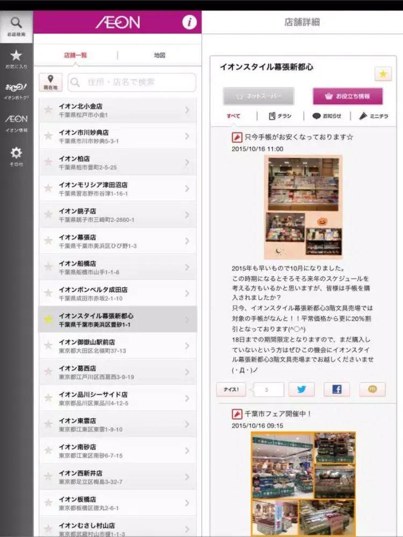Toggle favorite star for イオンスタイル幕張新都心 detail

tap(383, 74)
